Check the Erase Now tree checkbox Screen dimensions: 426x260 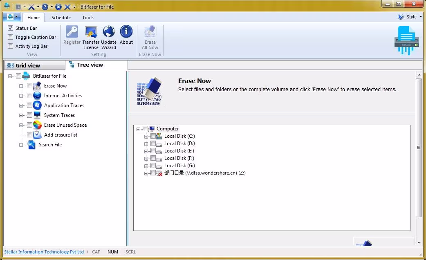pos(29,85)
